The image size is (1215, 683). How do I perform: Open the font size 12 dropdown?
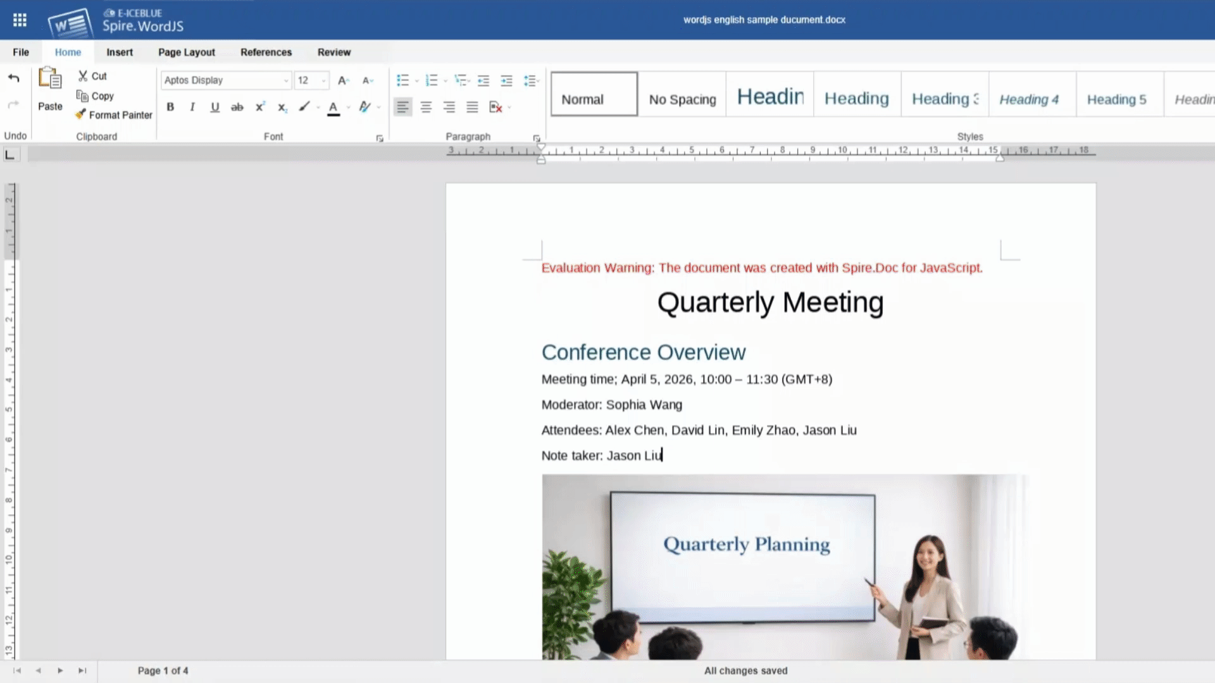(323, 80)
